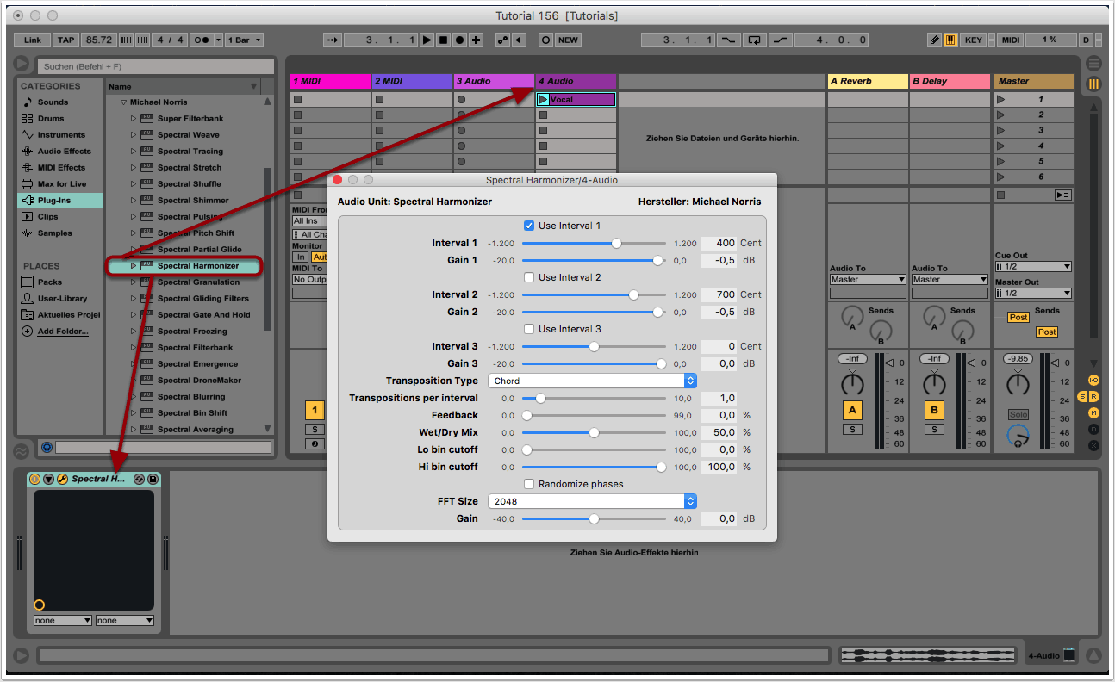Enable the Use Interval 2 checkbox
The image size is (1115, 682).
tap(529, 277)
